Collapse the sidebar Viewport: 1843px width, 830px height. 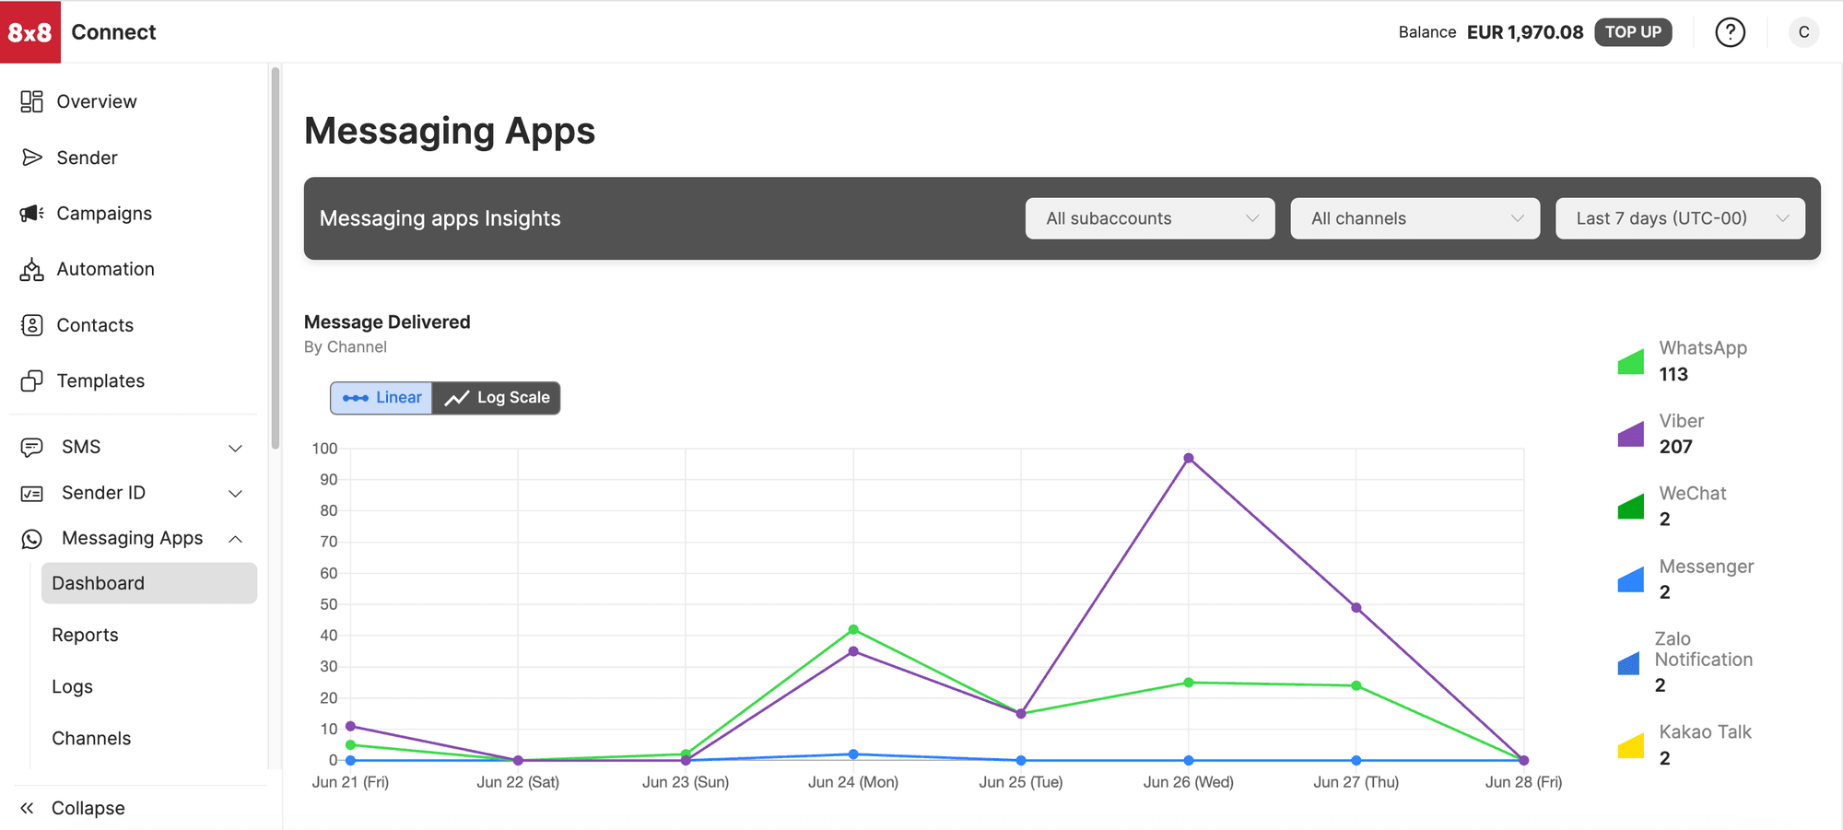(72, 808)
